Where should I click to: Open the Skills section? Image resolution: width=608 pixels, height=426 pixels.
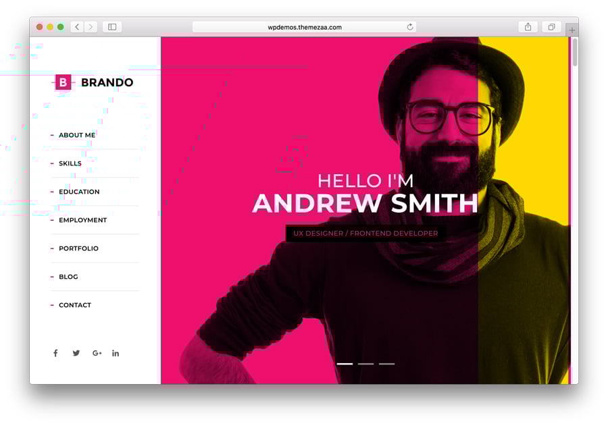70,163
